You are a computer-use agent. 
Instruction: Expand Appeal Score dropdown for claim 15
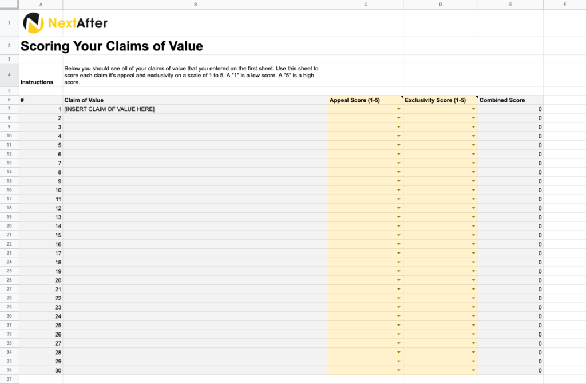tap(399, 235)
